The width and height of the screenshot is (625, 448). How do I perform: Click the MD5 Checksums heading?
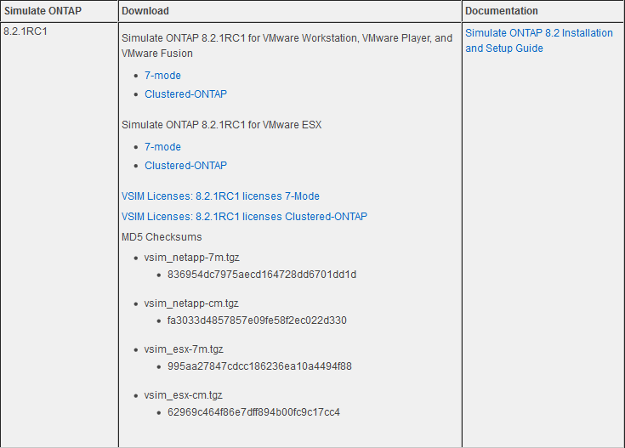click(162, 237)
